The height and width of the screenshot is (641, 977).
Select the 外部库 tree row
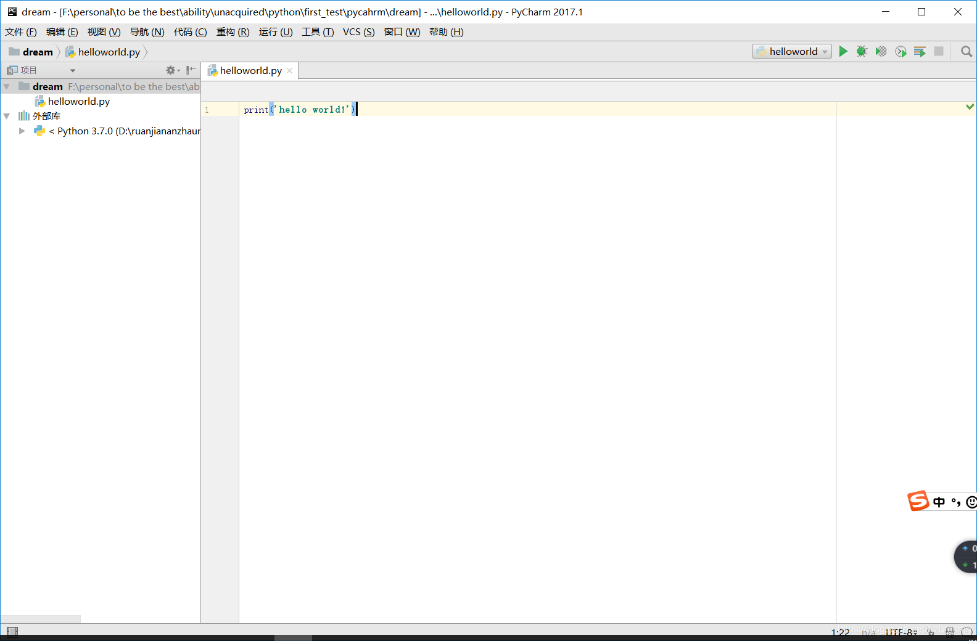(101, 116)
